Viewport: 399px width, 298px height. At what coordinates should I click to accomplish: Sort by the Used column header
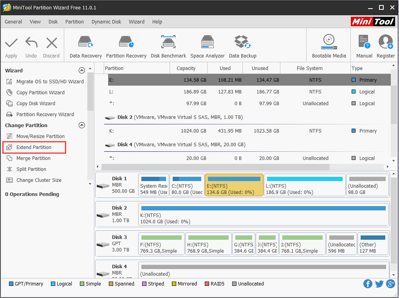point(225,68)
